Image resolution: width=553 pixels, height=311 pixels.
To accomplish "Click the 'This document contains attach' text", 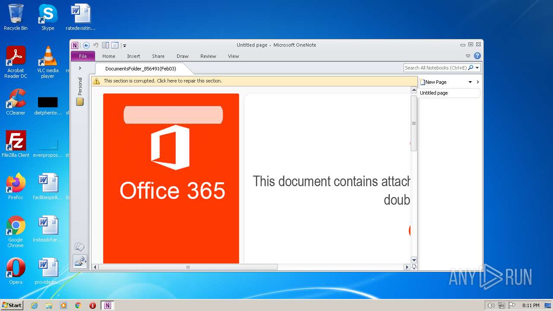I will pyautogui.click(x=331, y=181).
